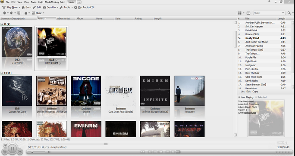Viewport: 295px width, 156px height.
Task: Switch to the Now Playing tab
Action: pos(246,97)
